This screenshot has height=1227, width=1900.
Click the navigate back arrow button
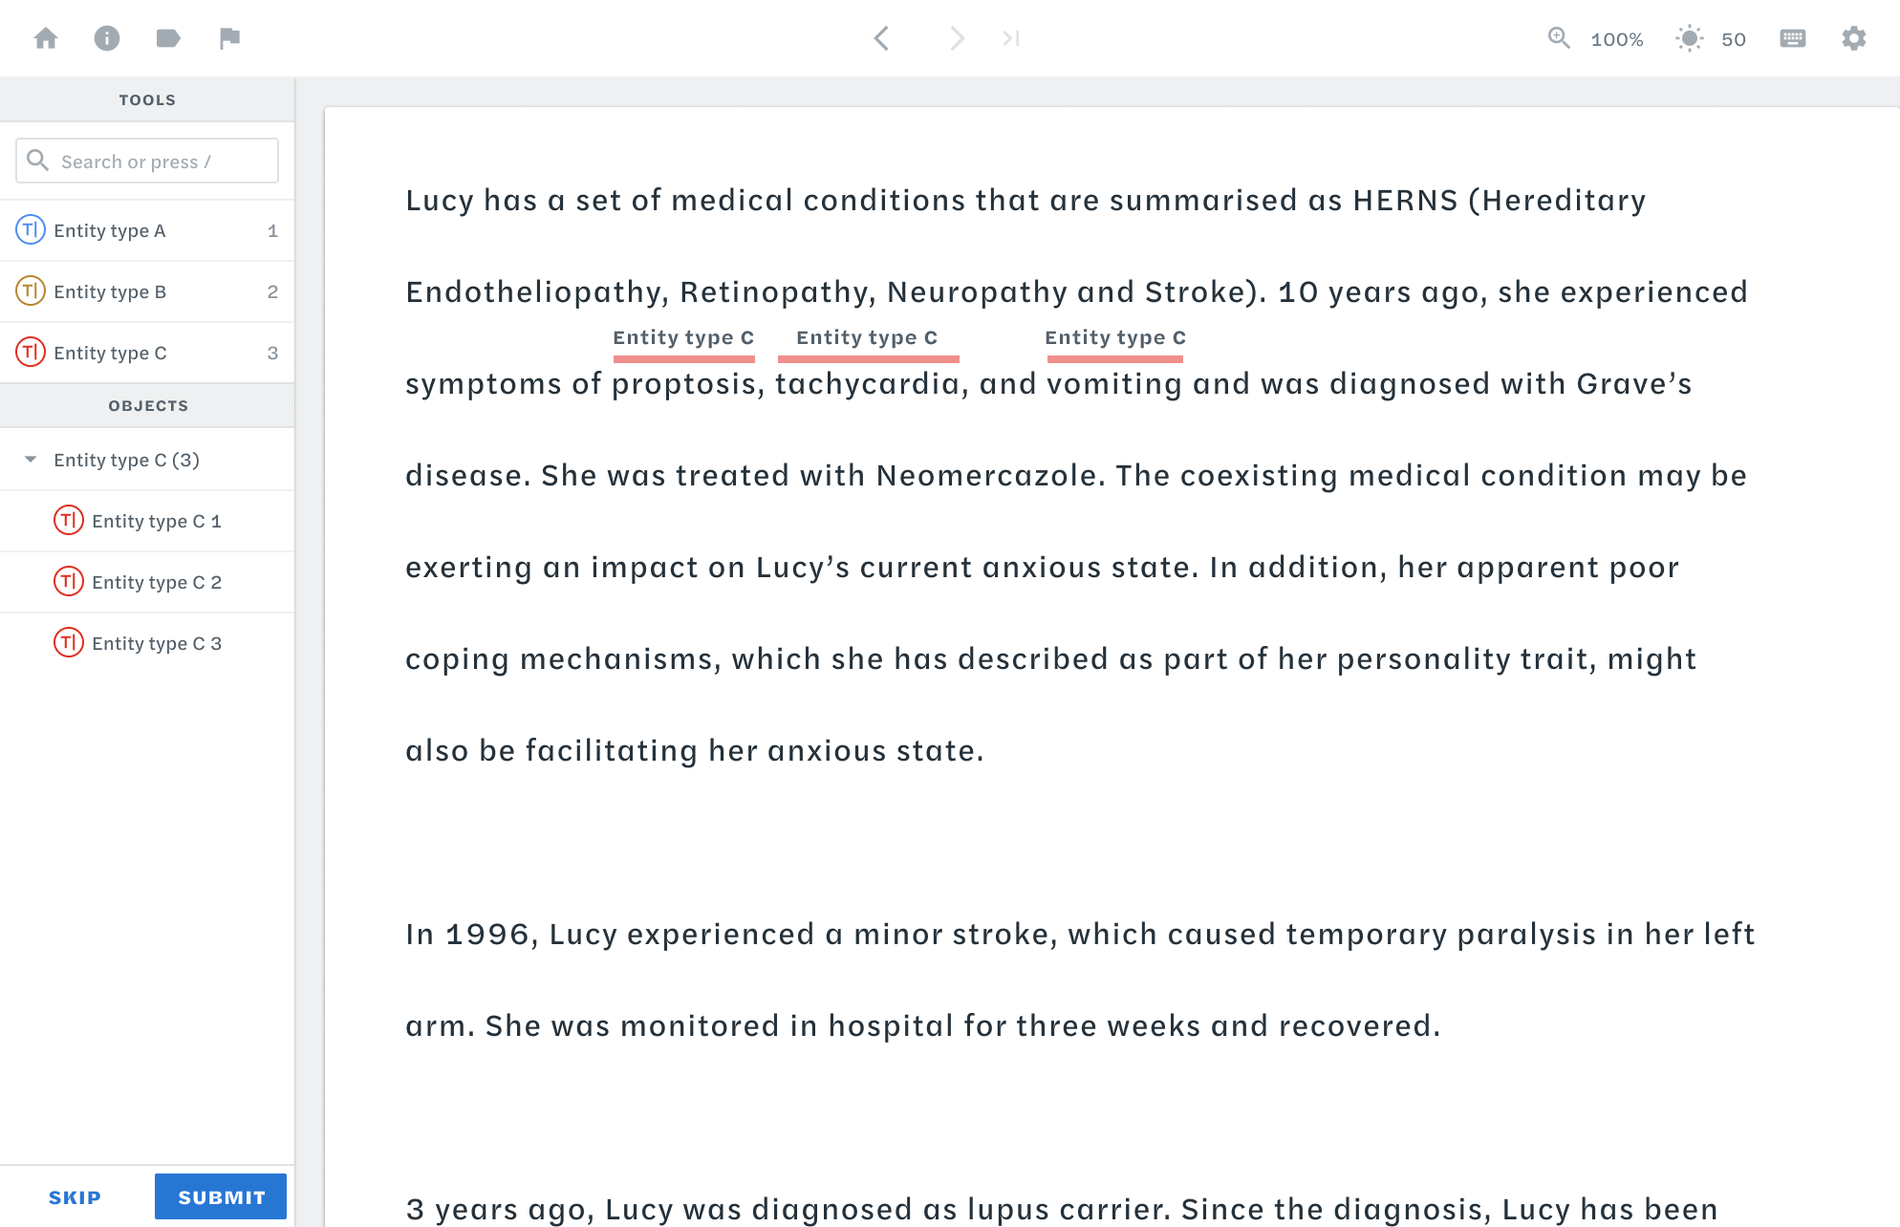tap(882, 39)
